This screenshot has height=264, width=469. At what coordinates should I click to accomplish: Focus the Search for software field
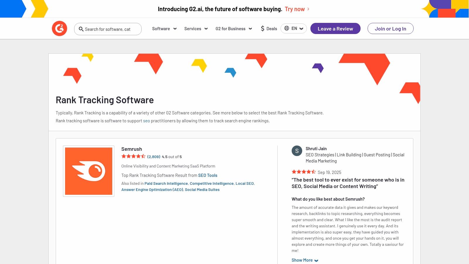click(x=108, y=29)
